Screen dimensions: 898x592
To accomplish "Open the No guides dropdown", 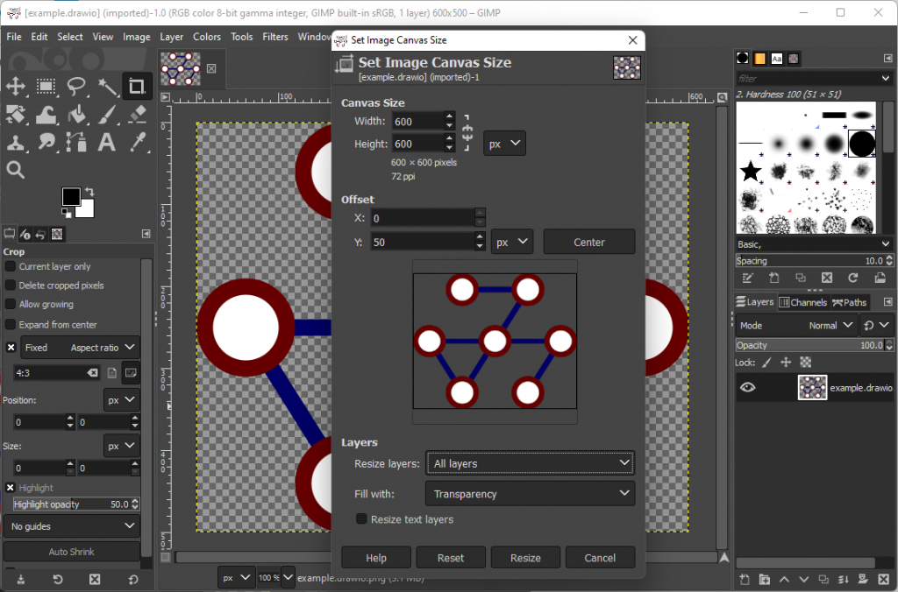I will (72, 526).
